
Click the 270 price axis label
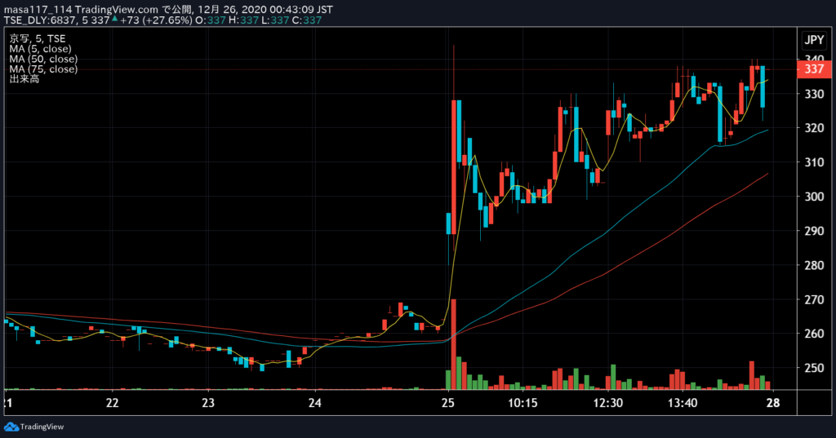(x=814, y=299)
